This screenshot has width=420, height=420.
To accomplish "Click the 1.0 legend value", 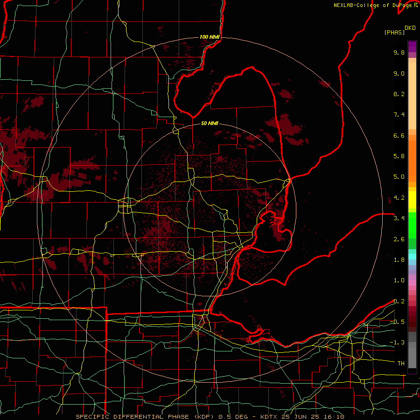I will pyautogui.click(x=399, y=280).
